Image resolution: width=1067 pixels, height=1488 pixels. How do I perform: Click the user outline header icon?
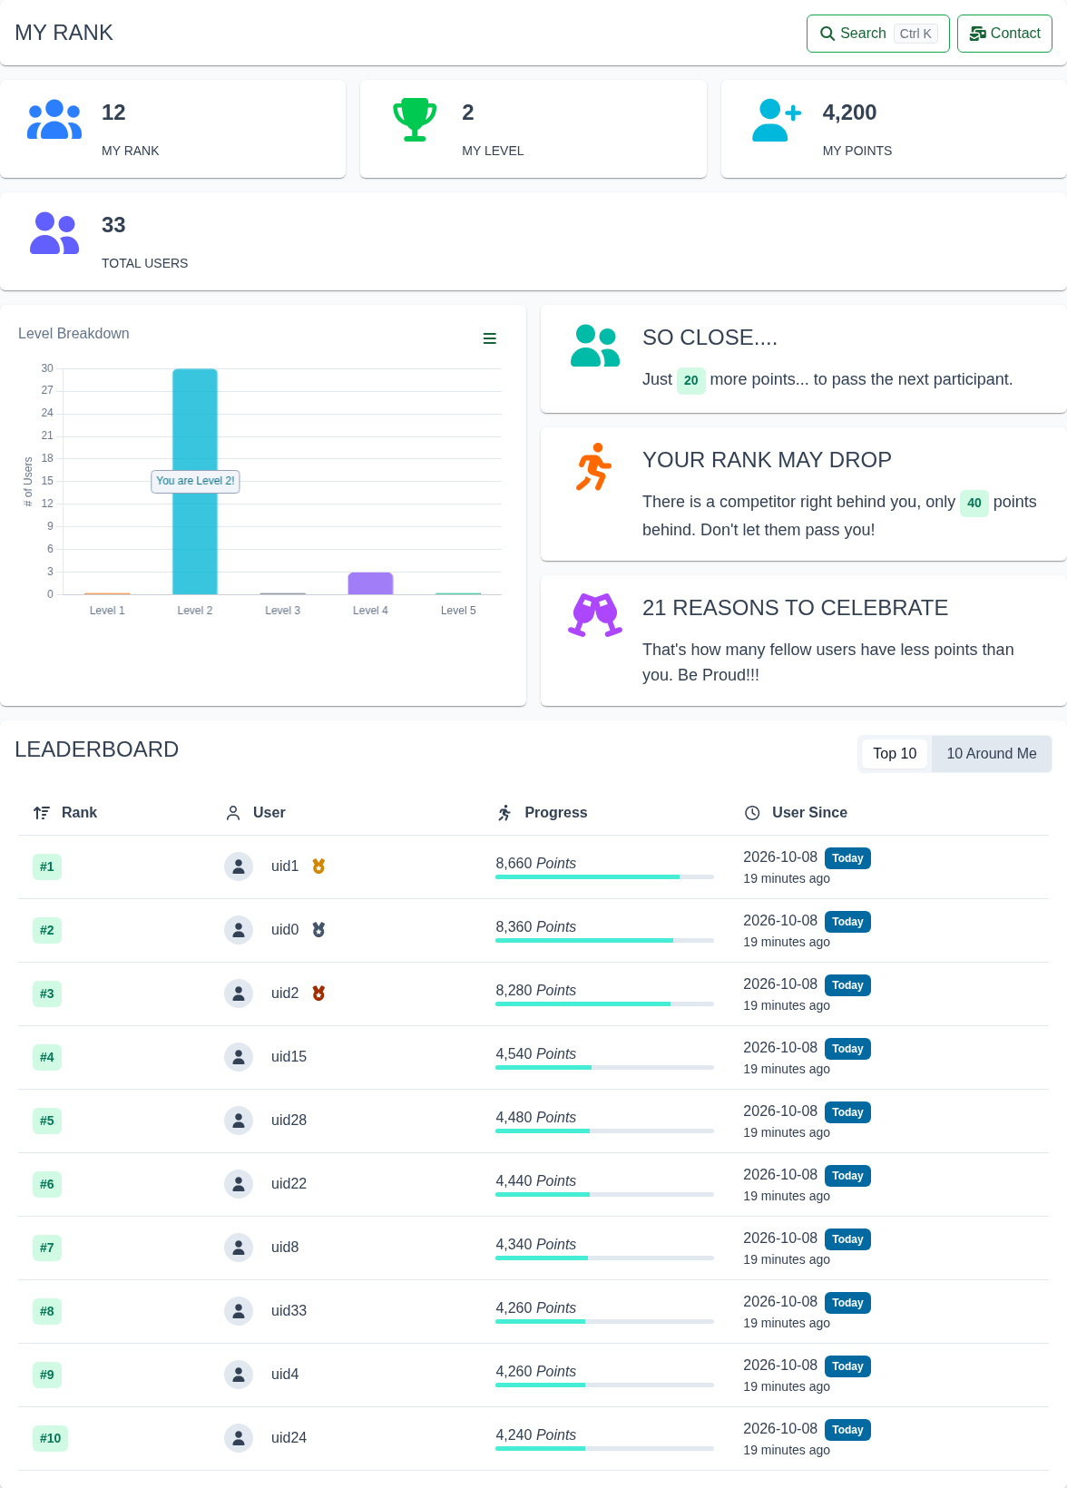click(233, 813)
